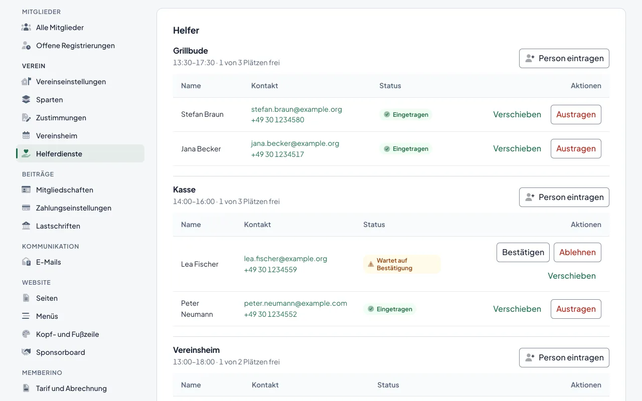The height and width of the screenshot is (401, 642).
Task: Click the Menüs list icon
Action: coord(26,316)
